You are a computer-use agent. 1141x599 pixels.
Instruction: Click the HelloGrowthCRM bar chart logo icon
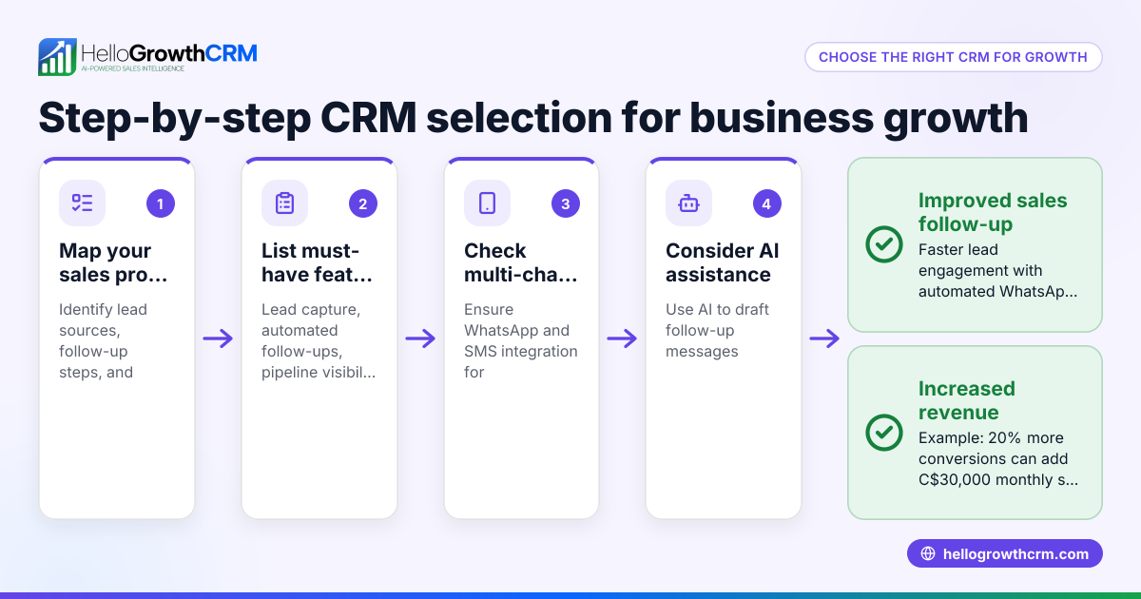pyautogui.click(x=57, y=57)
